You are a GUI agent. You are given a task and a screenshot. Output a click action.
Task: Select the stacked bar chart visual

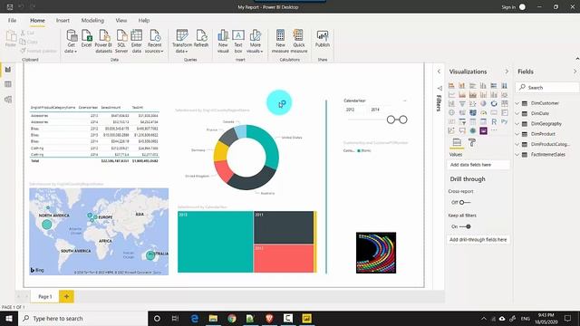click(x=451, y=85)
